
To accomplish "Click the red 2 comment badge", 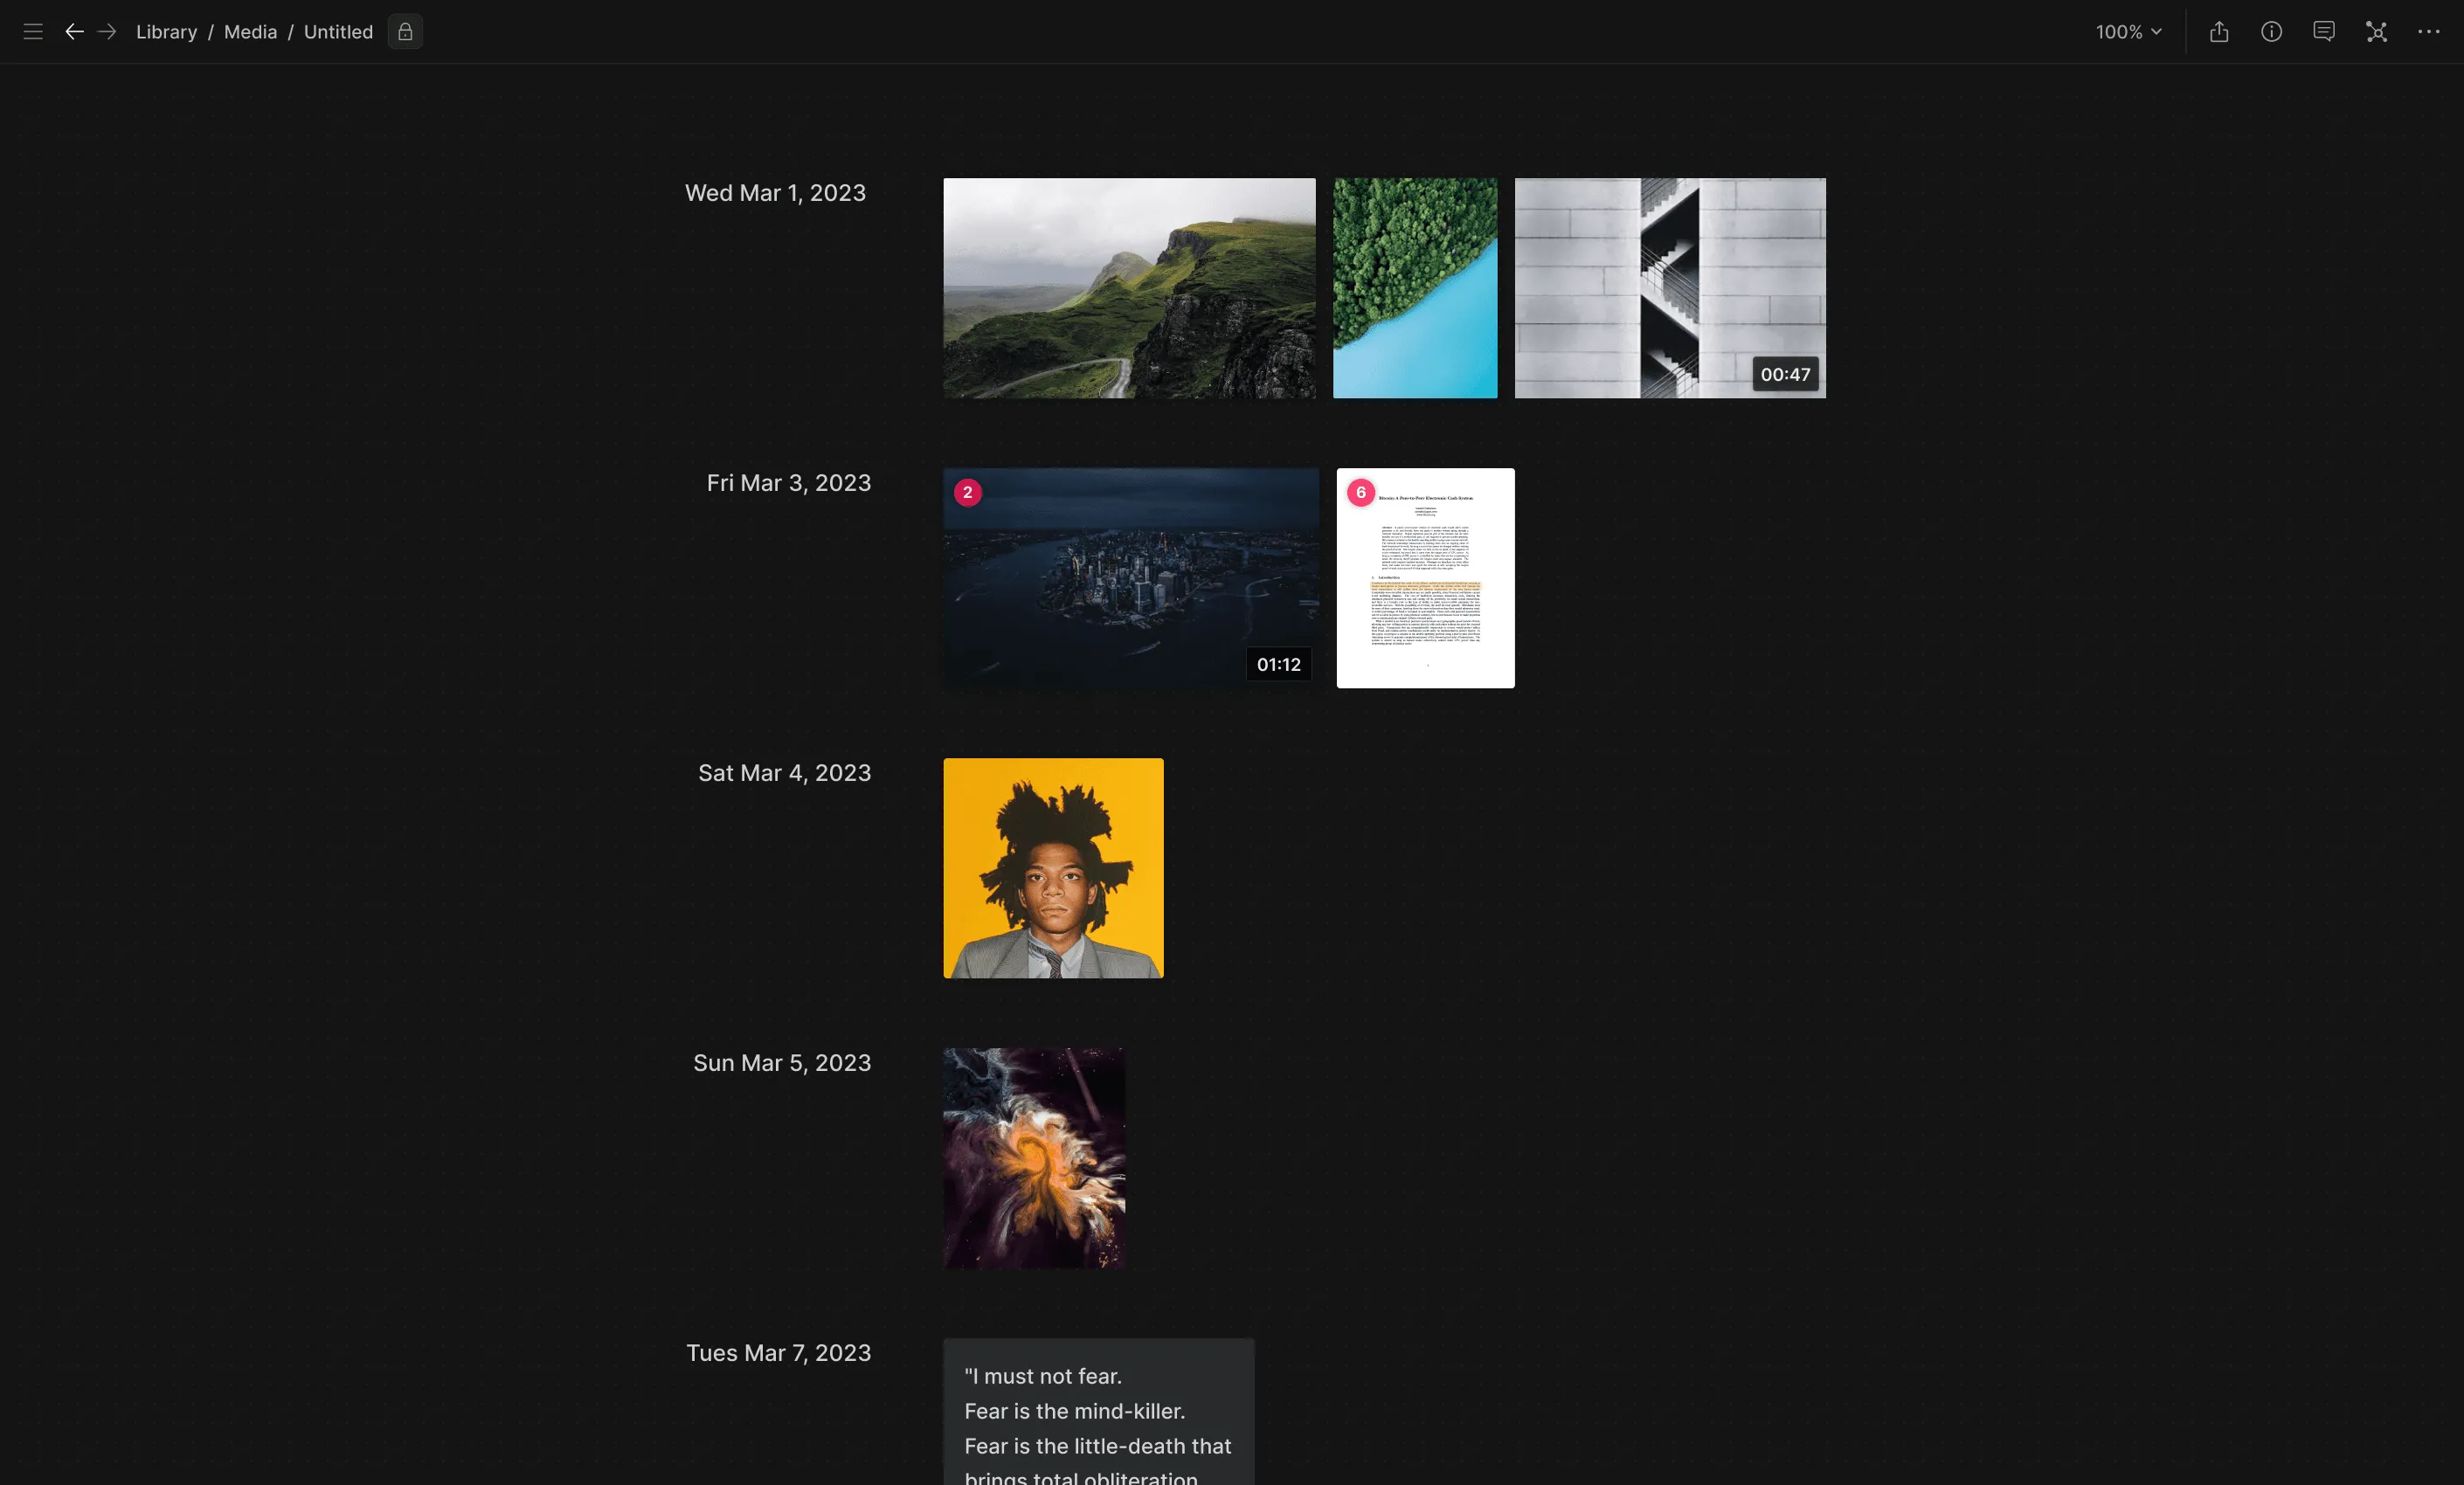I will coord(967,492).
